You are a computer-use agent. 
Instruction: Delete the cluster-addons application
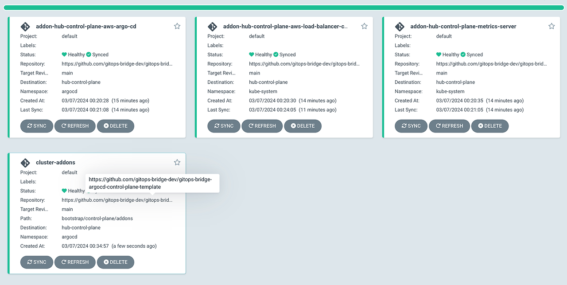[x=116, y=262]
